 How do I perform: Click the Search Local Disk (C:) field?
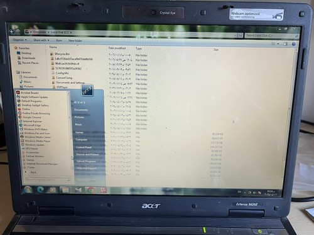(x=271, y=36)
